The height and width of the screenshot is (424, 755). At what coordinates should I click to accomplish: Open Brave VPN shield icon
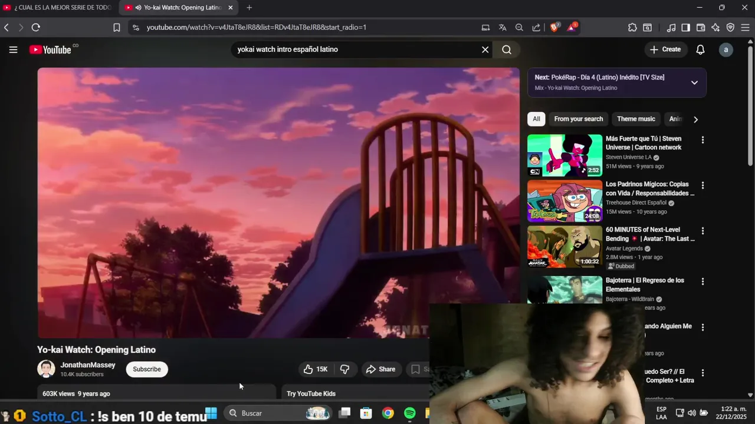tap(730, 27)
